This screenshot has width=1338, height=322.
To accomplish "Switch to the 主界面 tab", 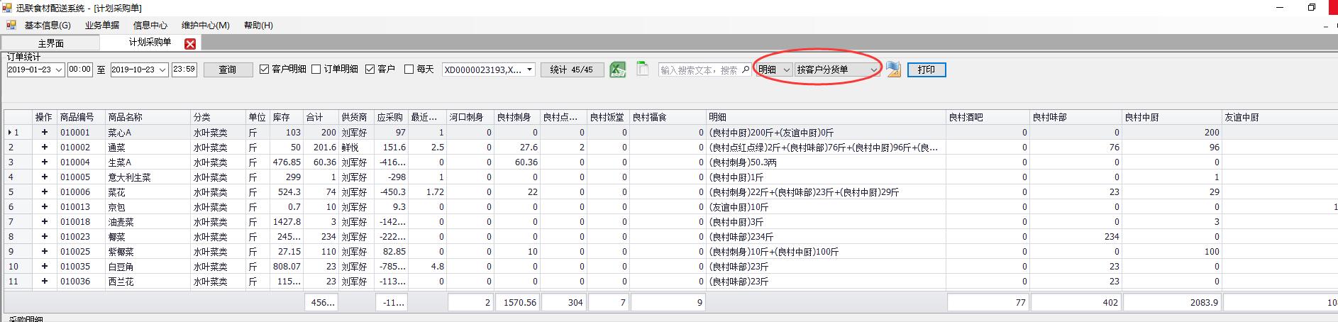I will pyautogui.click(x=51, y=43).
